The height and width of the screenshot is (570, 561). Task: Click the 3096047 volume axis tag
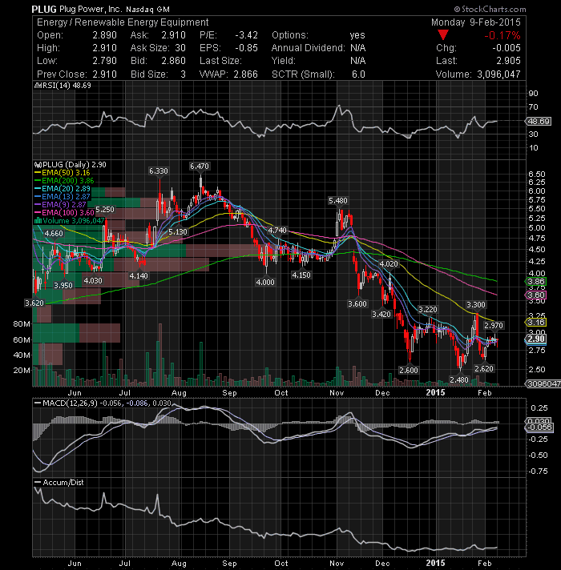(x=543, y=384)
